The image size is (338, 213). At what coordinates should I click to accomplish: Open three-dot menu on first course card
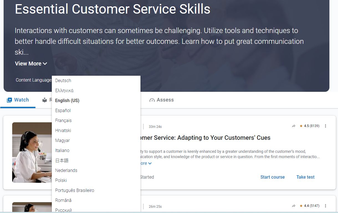click(x=326, y=126)
